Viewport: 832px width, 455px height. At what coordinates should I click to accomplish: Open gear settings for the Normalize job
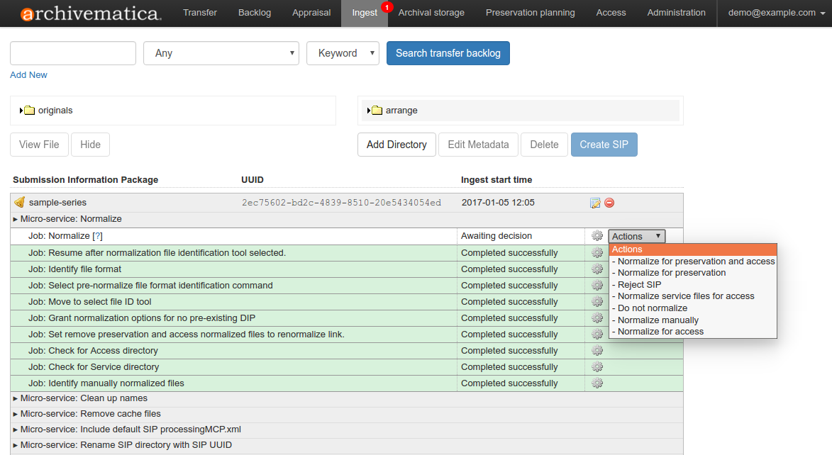coord(597,235)
